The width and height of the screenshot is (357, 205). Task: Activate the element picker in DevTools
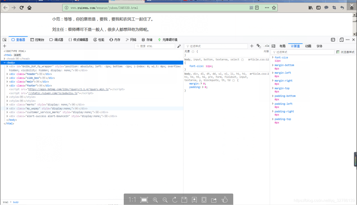4,40
